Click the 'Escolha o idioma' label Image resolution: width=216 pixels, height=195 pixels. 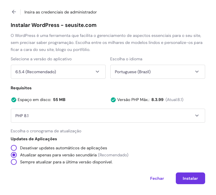[x=126, y=59]
